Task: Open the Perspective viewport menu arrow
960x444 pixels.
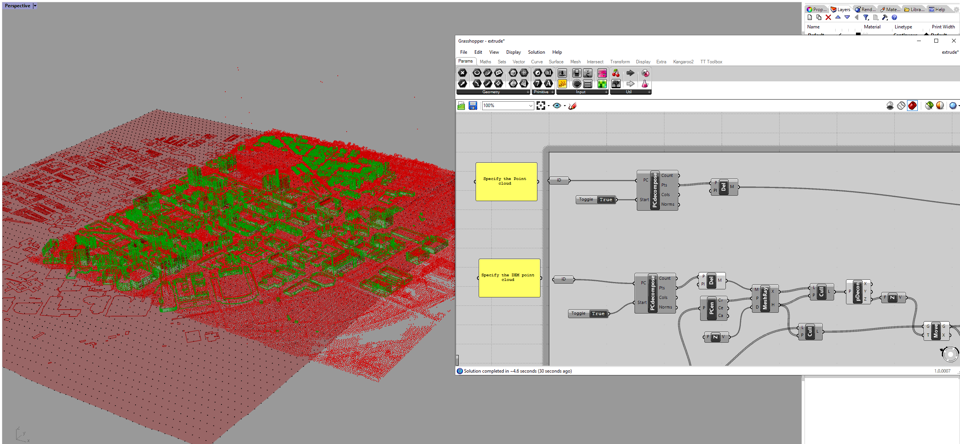Action: tap(35, 6)
